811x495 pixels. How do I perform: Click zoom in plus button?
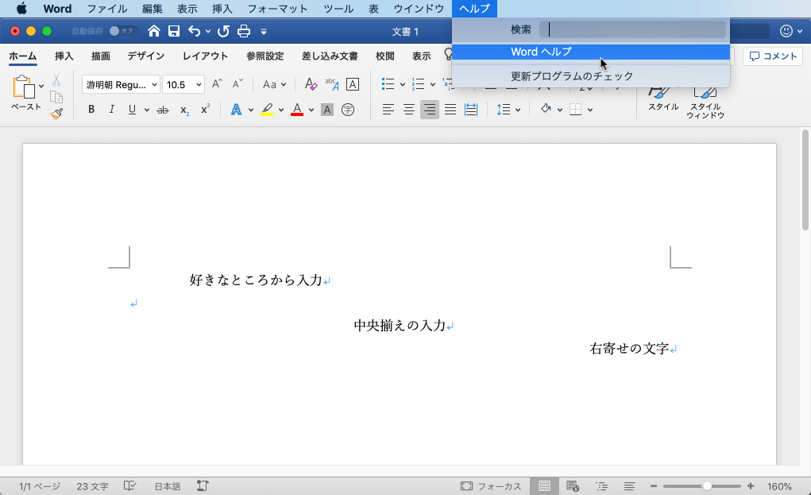point(751,486)
